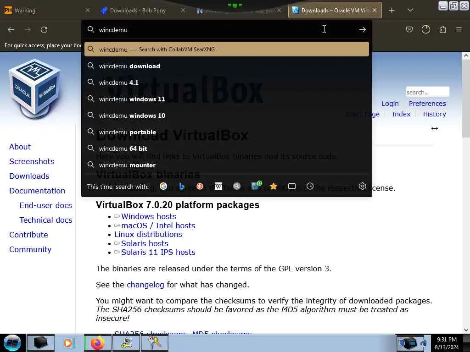Open the new tab plus button
This screenshot has height=352, width=470.
[392, 11]
